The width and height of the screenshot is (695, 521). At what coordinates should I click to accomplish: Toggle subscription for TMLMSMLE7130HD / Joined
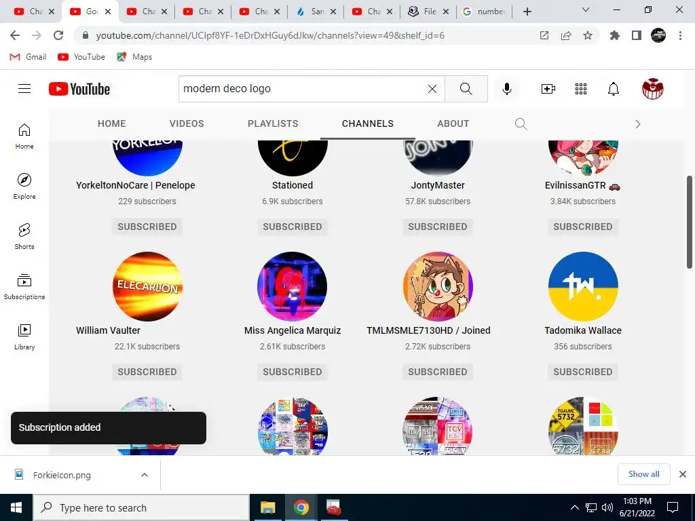pyautogui.click(x=438, y=372)
